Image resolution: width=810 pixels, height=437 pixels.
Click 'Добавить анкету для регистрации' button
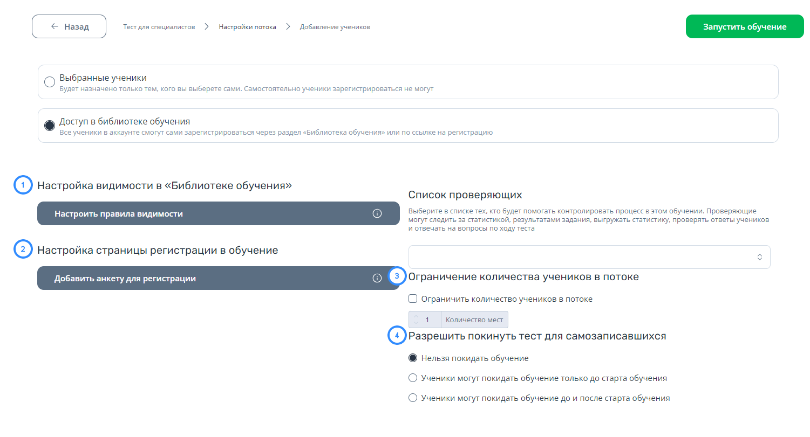coord(219,279)
